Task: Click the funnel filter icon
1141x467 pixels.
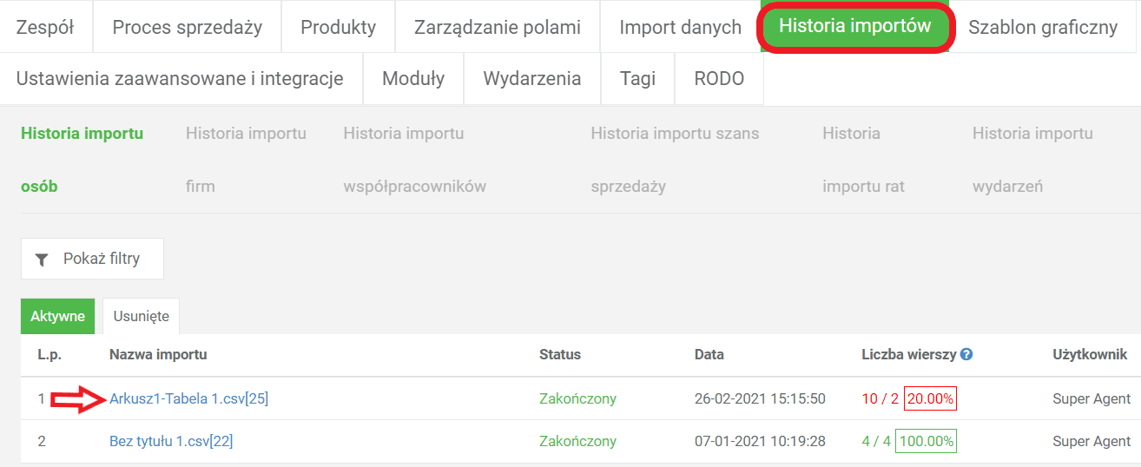Action: tap(42, 260)
